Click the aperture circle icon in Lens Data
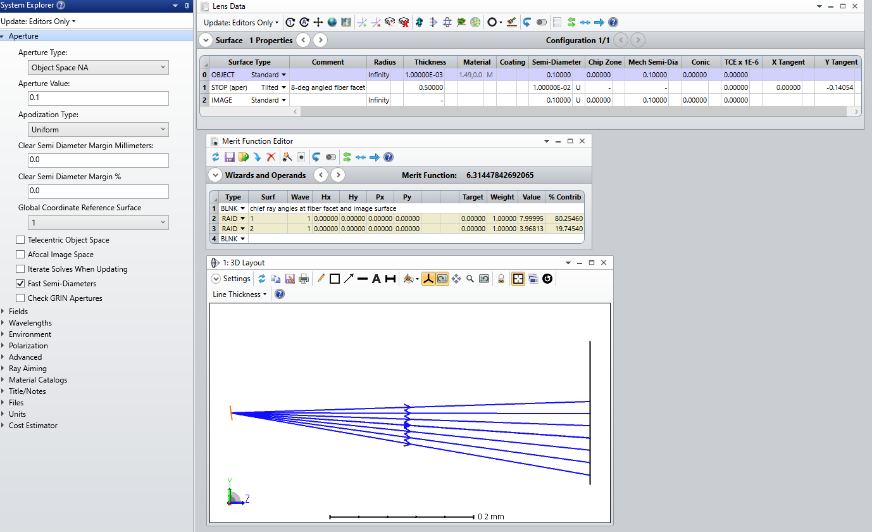The width and height of the screenshot is (872, 532). point(492,22)
